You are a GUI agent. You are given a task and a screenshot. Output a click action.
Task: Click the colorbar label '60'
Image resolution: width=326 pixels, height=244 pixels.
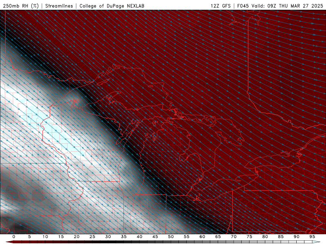tap(202, 237)
